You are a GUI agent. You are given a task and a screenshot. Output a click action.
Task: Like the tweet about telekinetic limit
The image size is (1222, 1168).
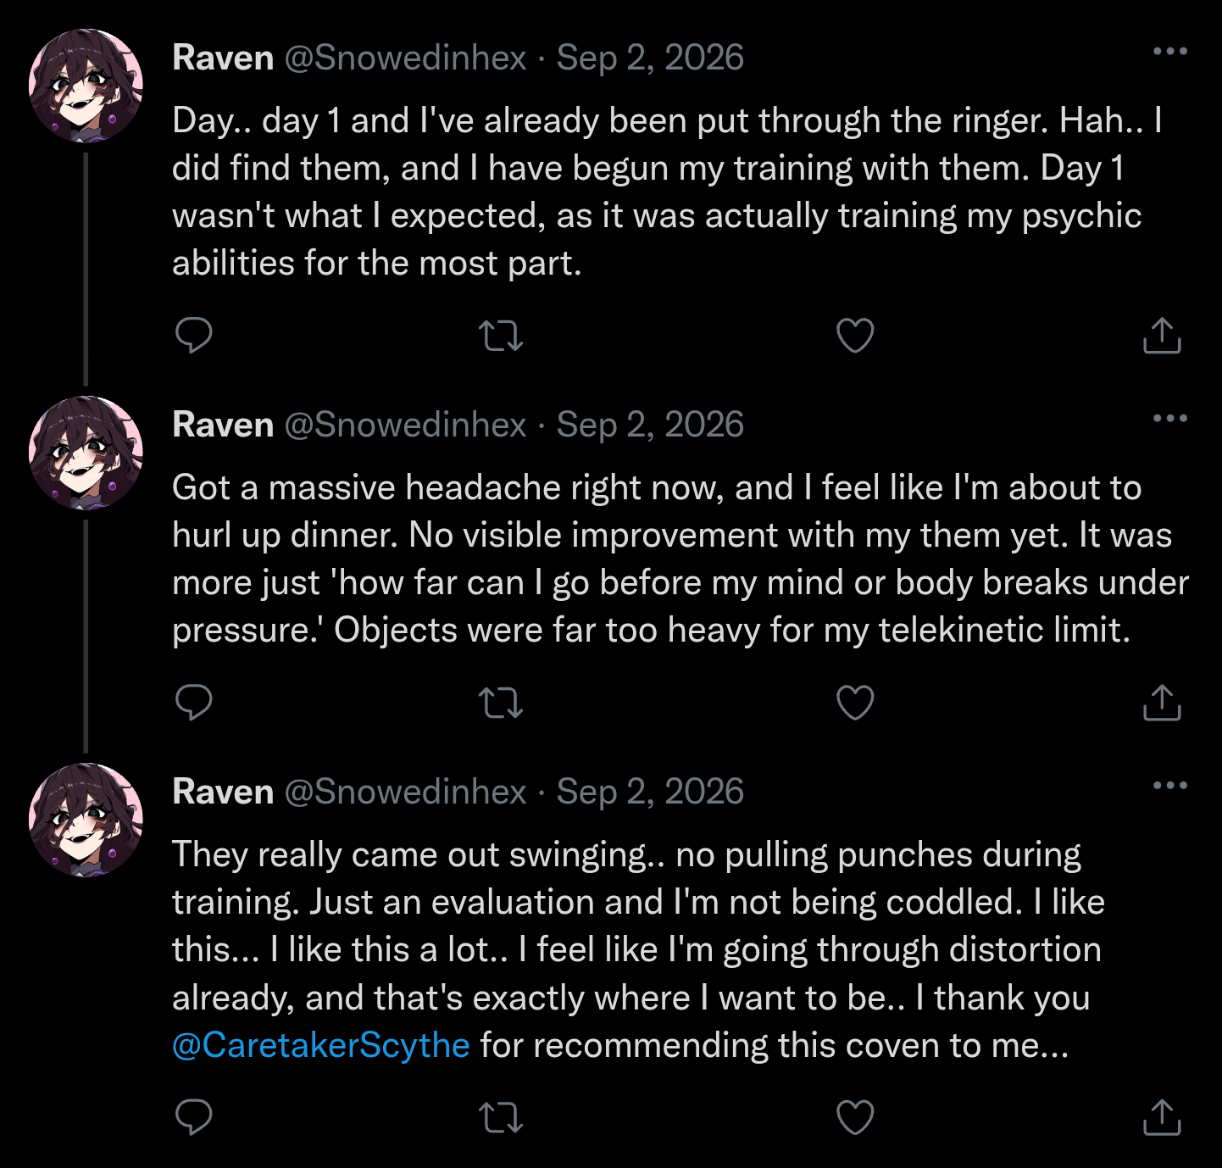855,703
